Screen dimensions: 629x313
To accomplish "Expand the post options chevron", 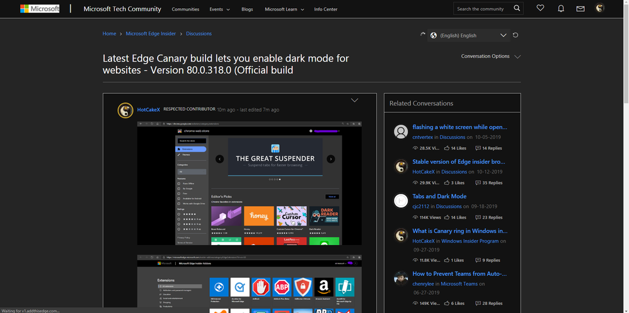I will point(355,100).
